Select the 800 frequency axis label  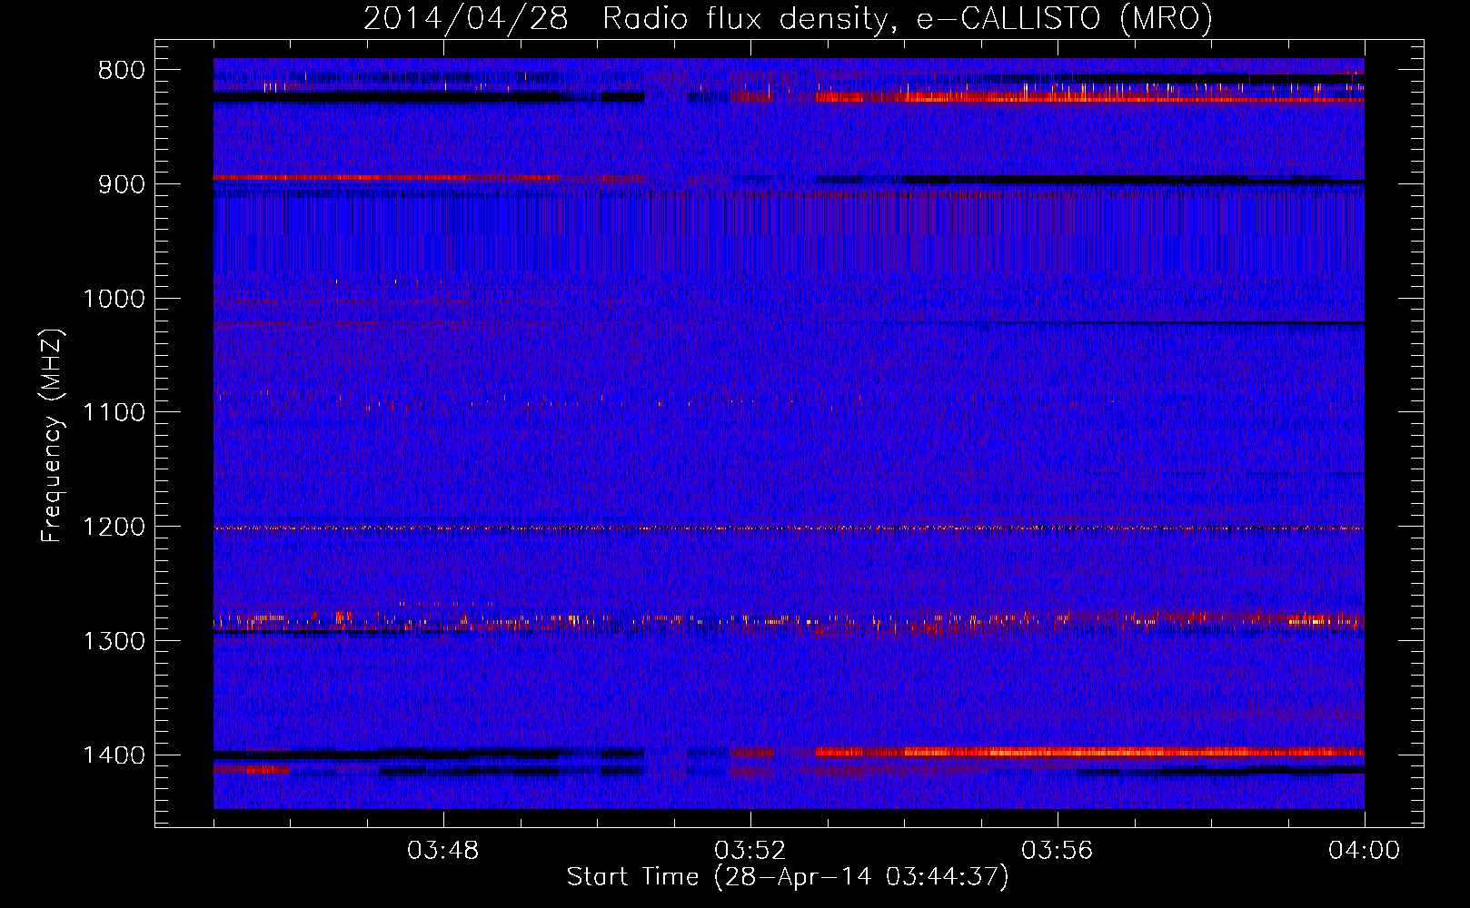point(121,71)
